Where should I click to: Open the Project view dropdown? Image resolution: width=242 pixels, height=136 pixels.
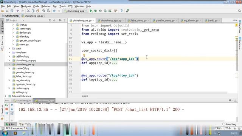[x=23, y=20]
